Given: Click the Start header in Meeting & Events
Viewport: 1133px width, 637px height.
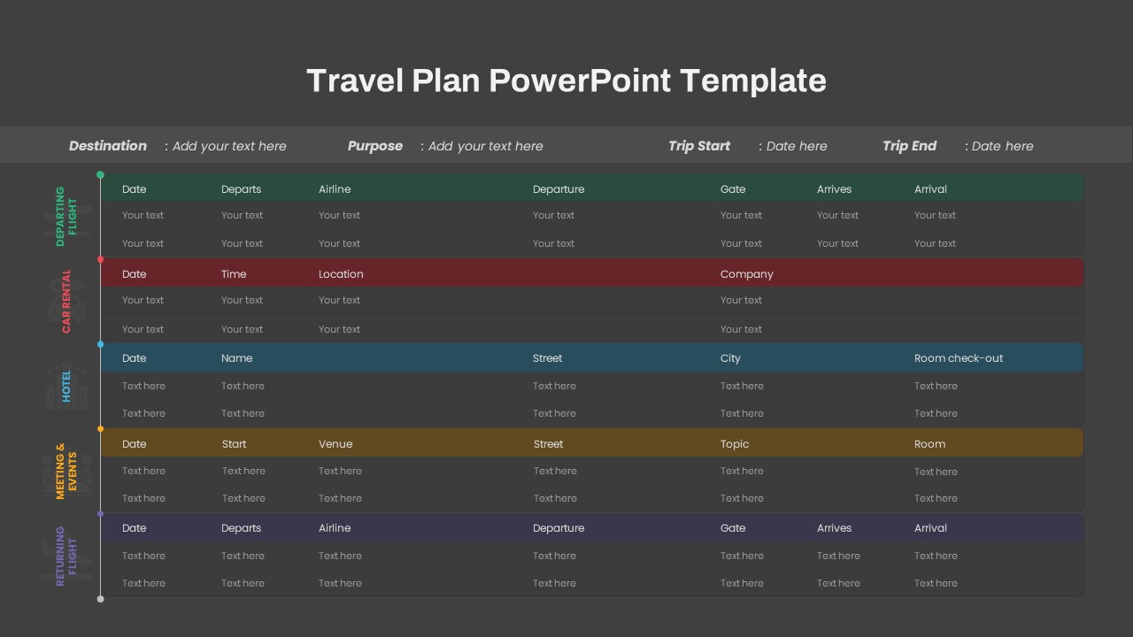Looking at the screenshot, I should (x=235, y=444).
